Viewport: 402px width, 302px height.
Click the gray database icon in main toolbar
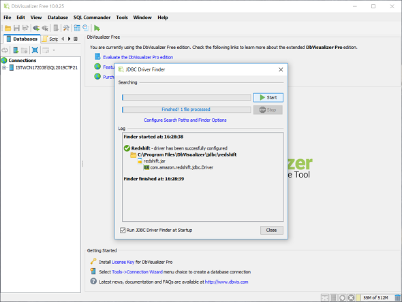[x=56, y=28]
